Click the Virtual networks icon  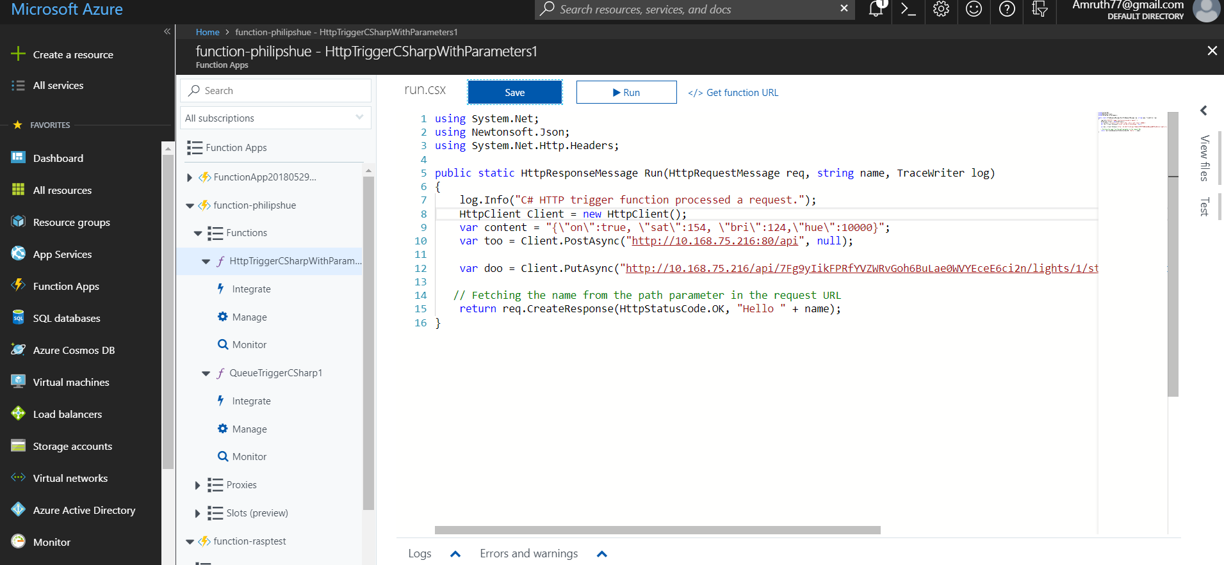coord(18,477)
